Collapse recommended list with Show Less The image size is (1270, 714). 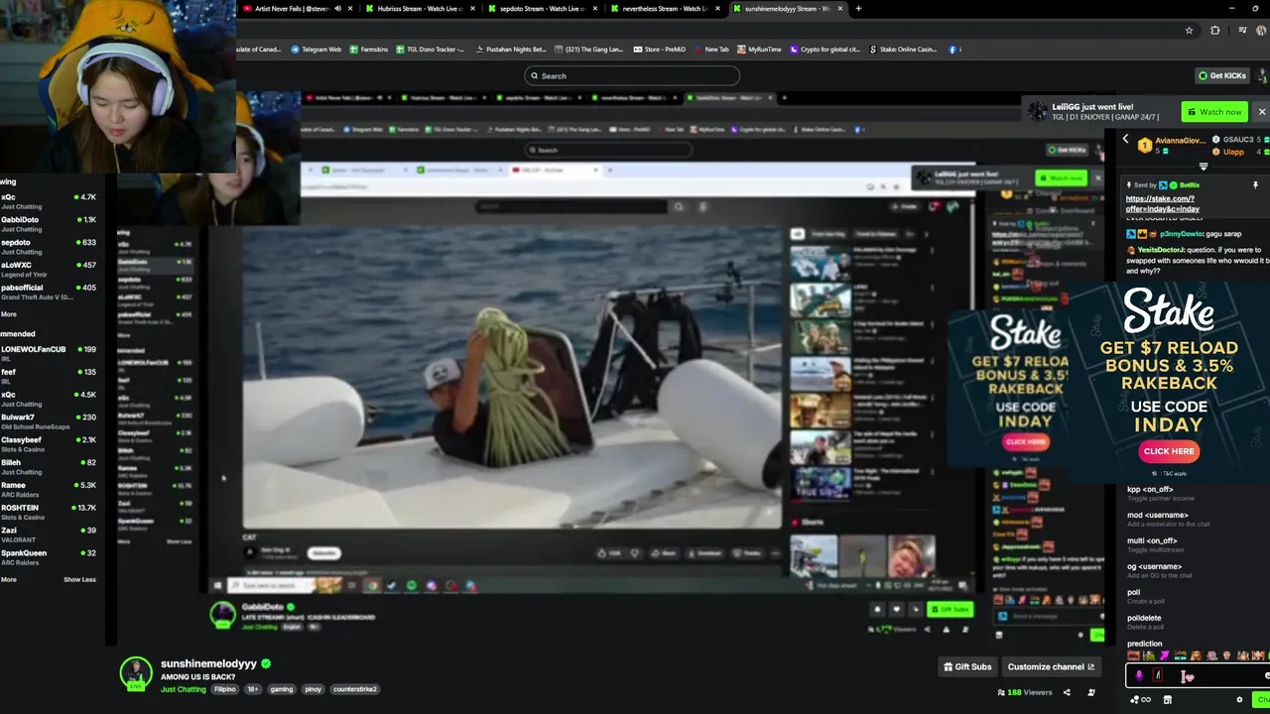coord(79,580)
